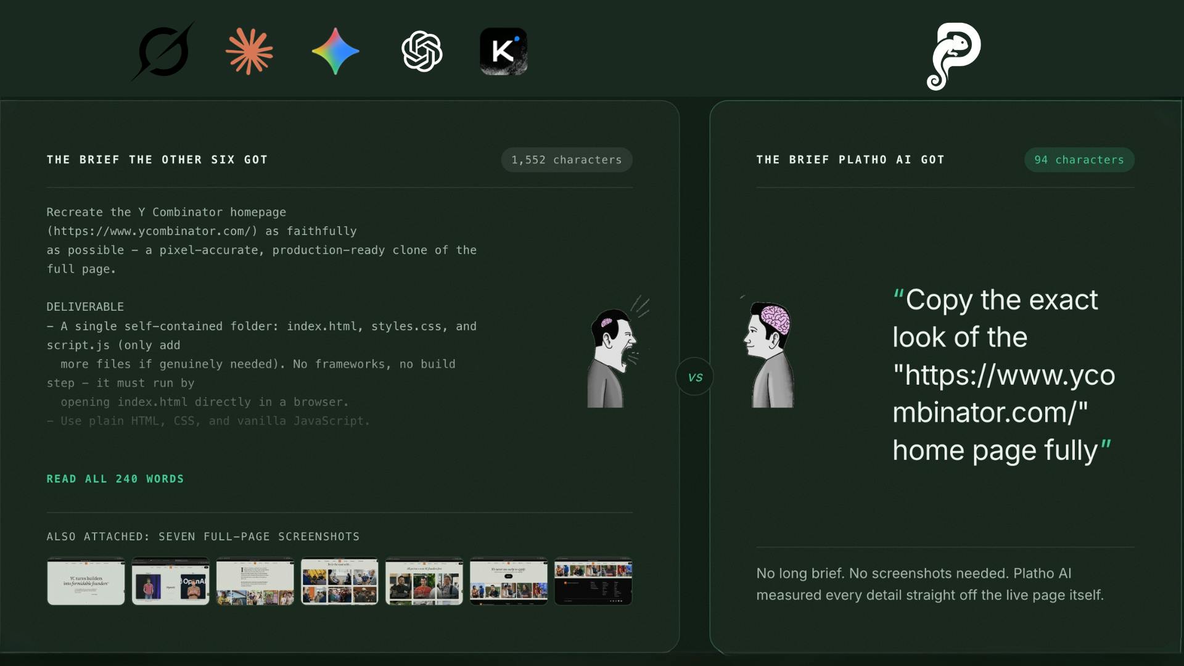Click the opening index.html directly in a browser line
The width and height of the screenshot is (1184, 666).
point(205,402)
